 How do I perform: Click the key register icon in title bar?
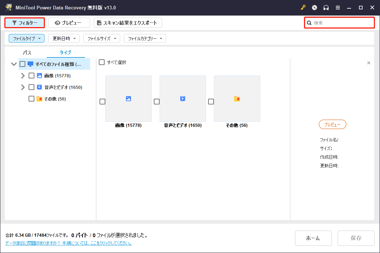point(303,8)
